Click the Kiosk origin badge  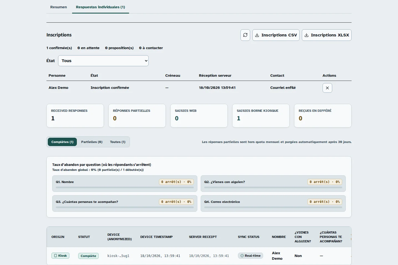pyautogui.click(x=60, y=256)
